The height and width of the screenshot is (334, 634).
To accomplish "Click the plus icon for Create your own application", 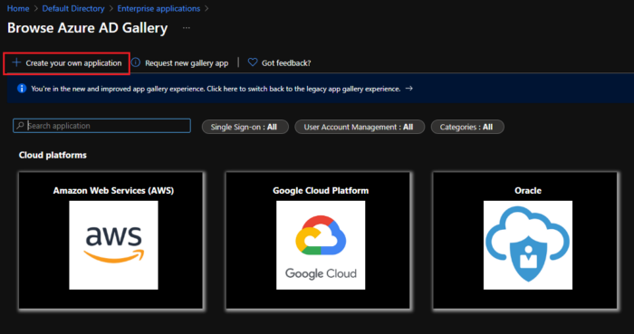I will tap(16, 62).
